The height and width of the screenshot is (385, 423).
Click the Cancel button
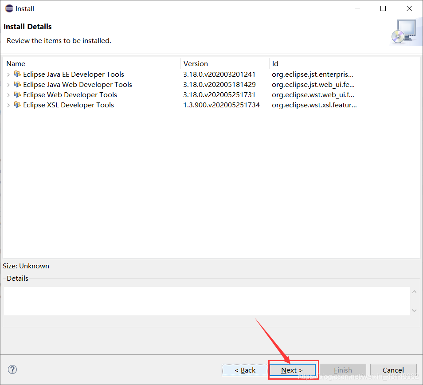(393, 370)
